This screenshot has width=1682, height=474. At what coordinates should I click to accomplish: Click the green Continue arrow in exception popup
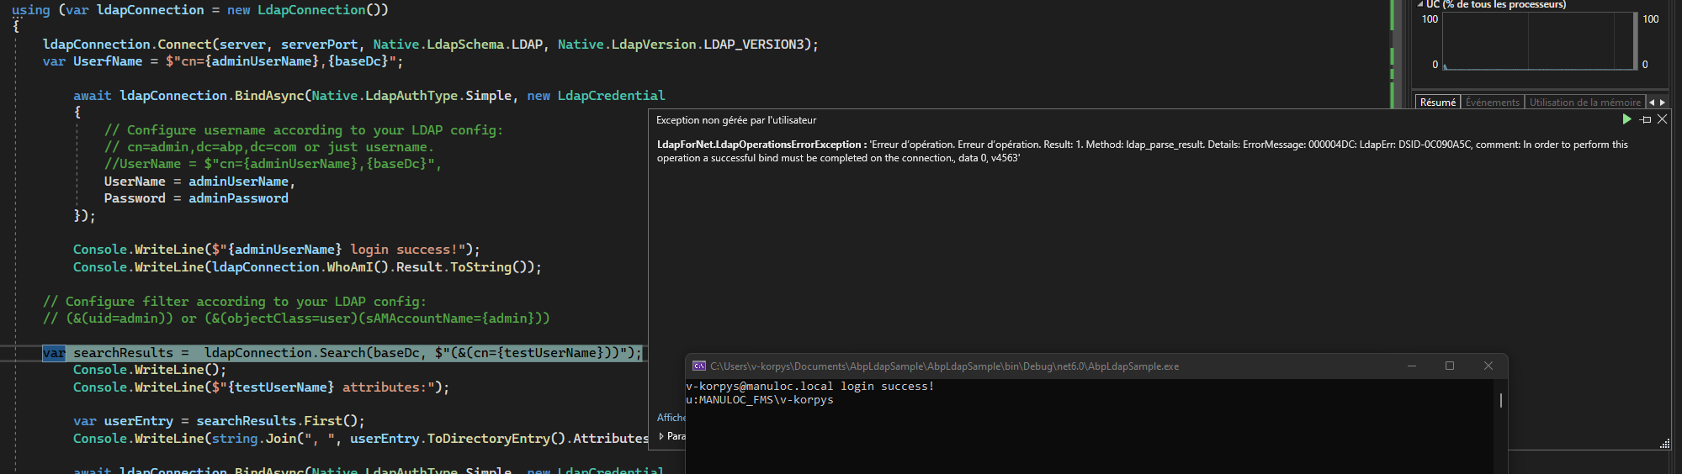(x=1626, y=119)
